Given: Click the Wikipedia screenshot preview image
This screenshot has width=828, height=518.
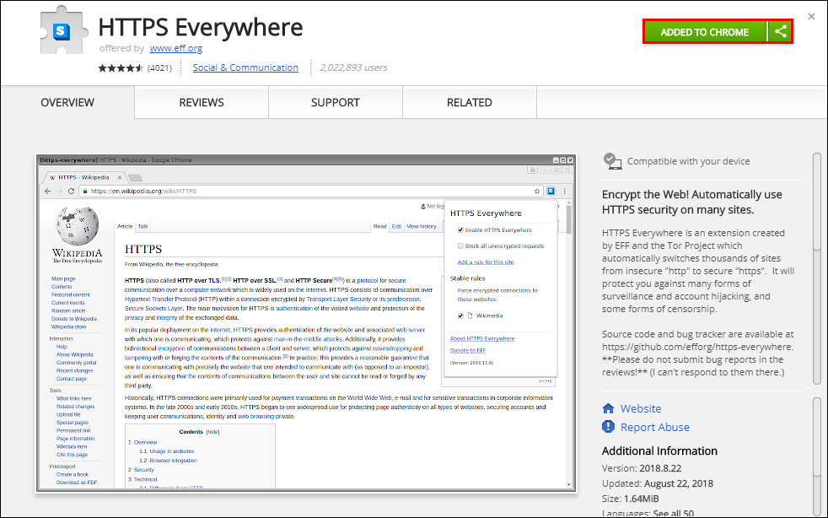Looking at the screenshot, I should 306,323.
